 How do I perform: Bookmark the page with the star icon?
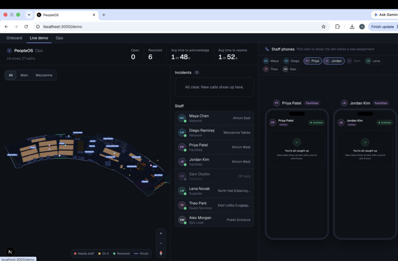[x=323, y=27]
